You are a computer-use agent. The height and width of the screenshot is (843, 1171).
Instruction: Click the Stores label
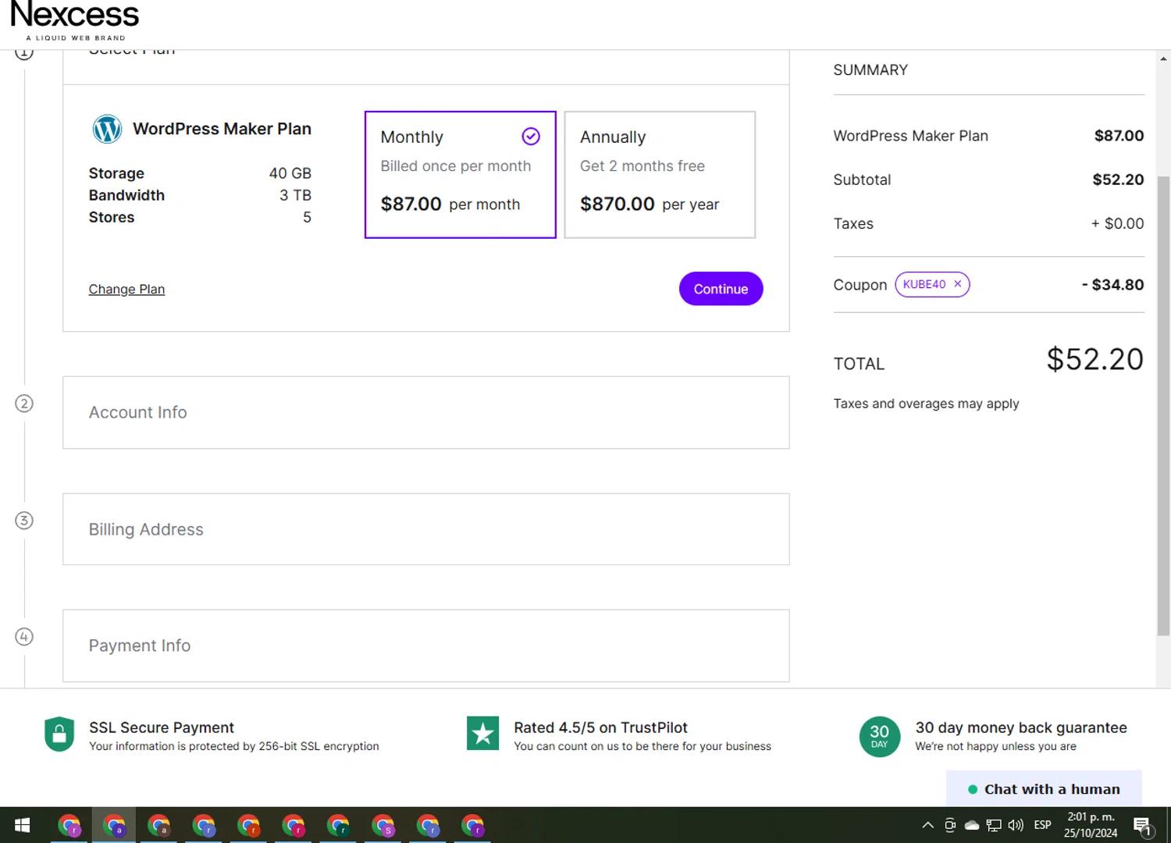(x=112, y=218)
